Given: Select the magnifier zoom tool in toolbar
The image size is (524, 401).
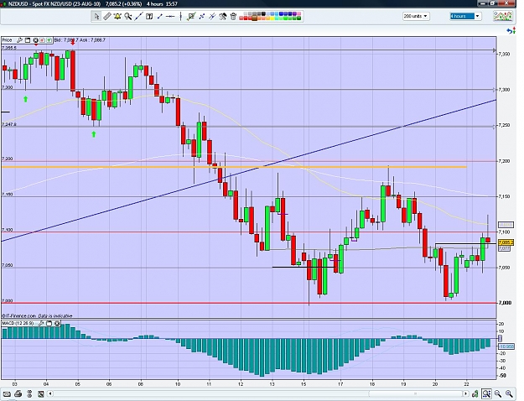Looking at the screenshot, I should tap(128, 16).
